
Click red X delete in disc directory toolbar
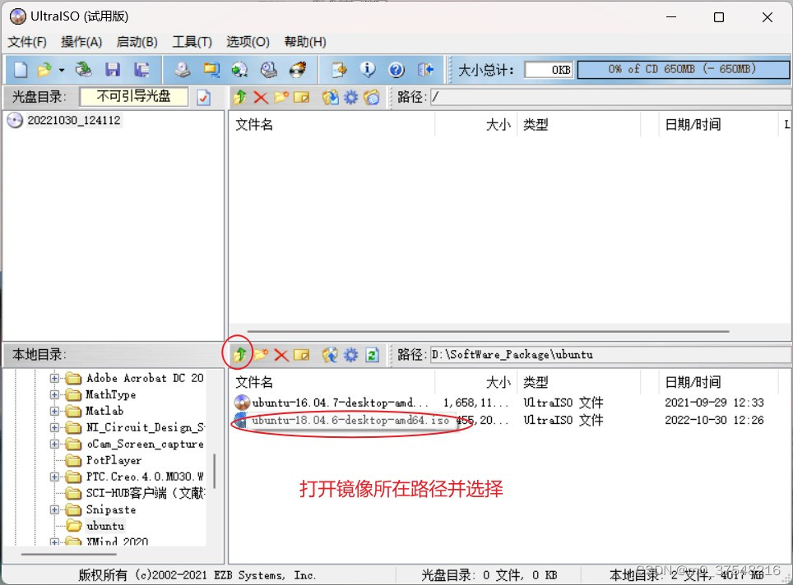pos(261,97)
